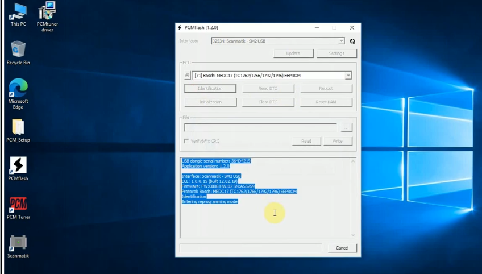This screenshot has width=482, height=274.
Task: Click the ECU list icon beside dropdown
Action: click(187, 76)
